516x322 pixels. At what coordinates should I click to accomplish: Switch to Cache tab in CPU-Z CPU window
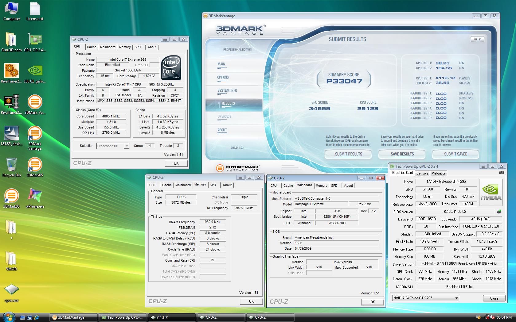click(92, 47)
